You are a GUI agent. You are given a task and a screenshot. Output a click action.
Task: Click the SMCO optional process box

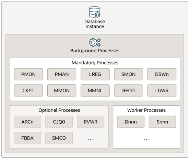click(x=59, y=138)
